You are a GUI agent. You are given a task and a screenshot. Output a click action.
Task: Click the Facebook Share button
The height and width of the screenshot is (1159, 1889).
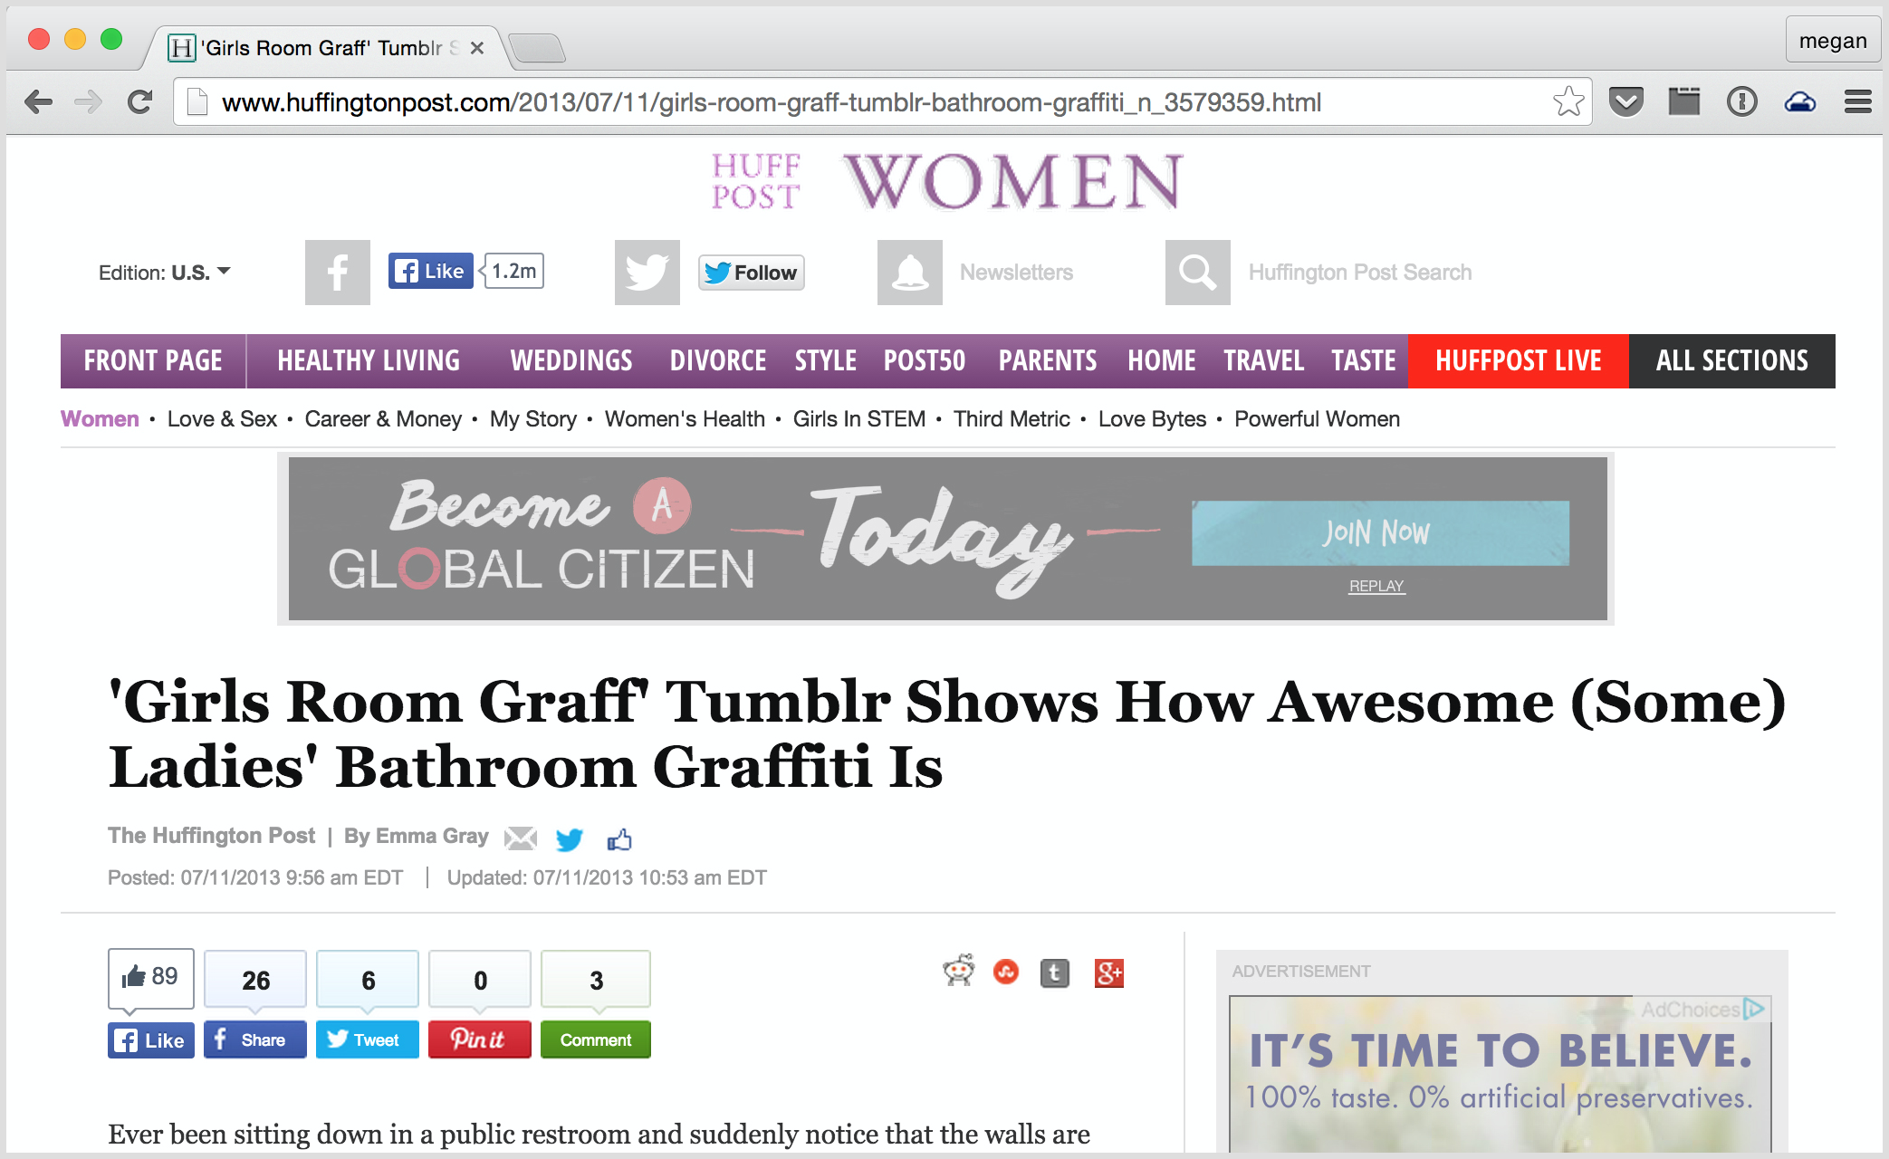pos(255,1039)
